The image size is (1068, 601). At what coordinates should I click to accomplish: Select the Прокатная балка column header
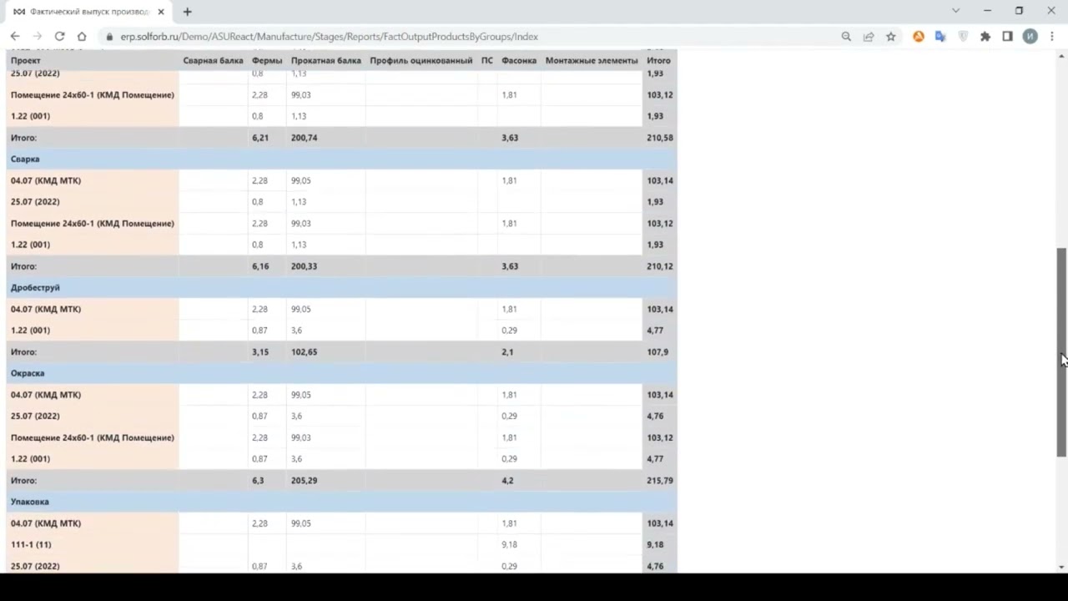[326, 60]
